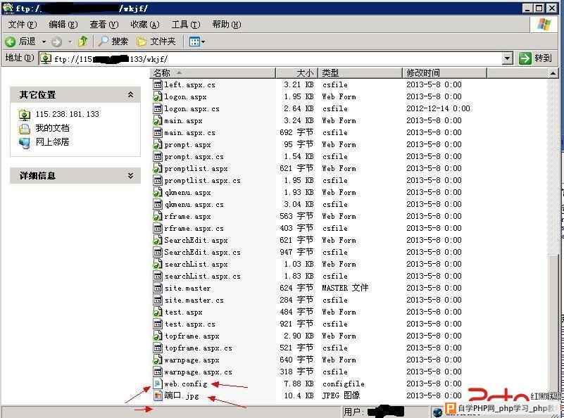Click the Views grid icon
This screenshot has height=418, width=564.
click(x=194, y=42)
